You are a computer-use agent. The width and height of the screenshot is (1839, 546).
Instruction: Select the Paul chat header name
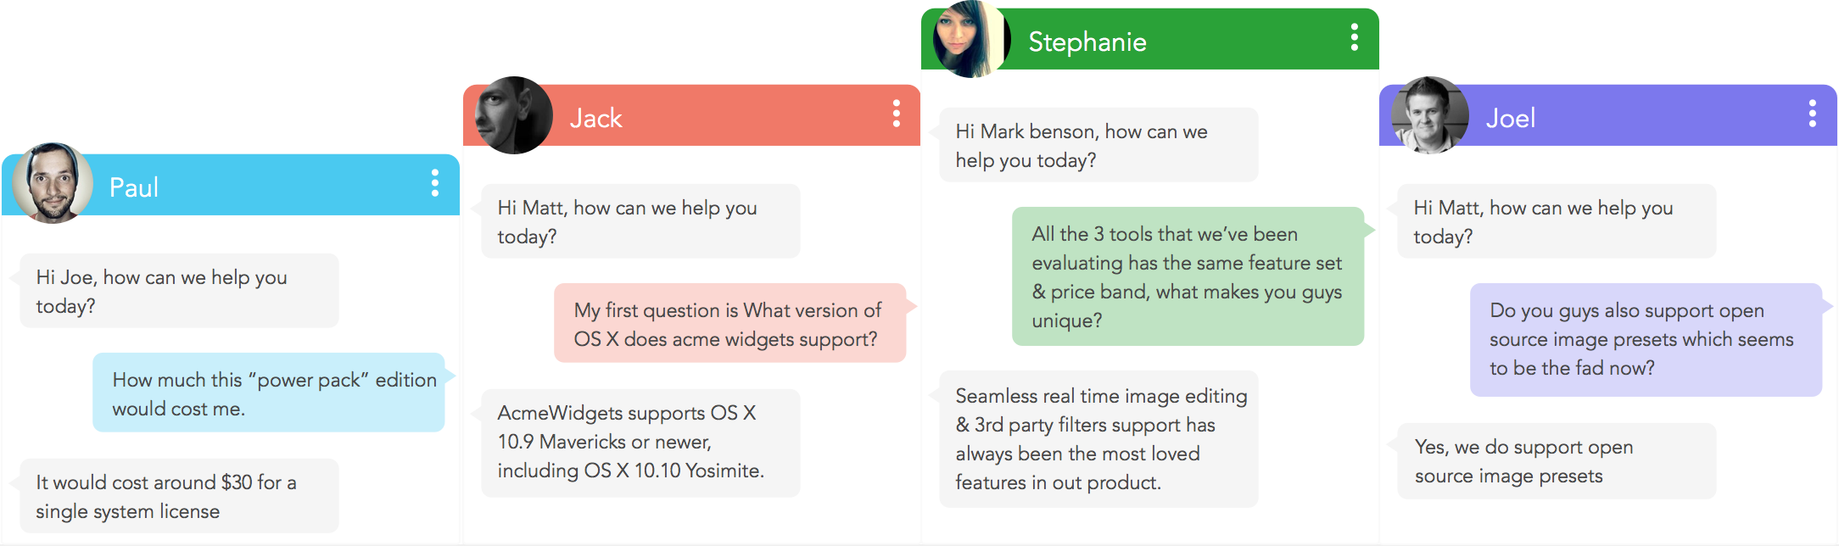click(x=134, y=187)
